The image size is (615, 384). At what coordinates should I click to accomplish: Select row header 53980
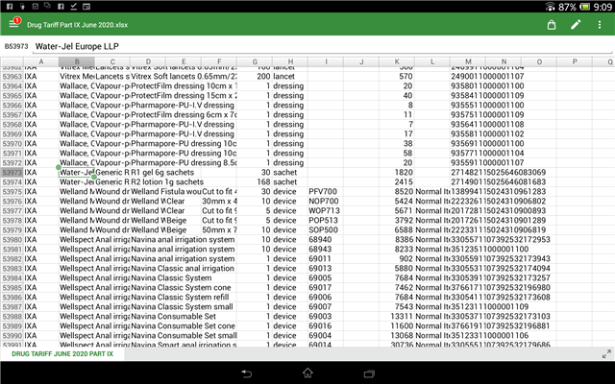coord(12,239)
